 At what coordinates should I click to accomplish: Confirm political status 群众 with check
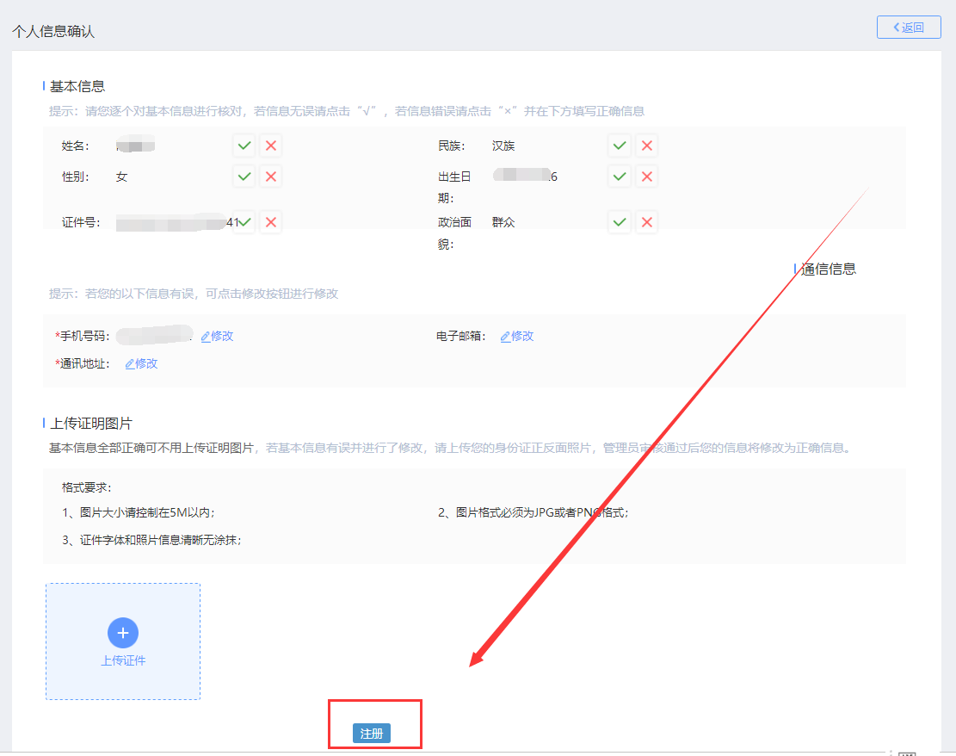(x=620, y=222)
